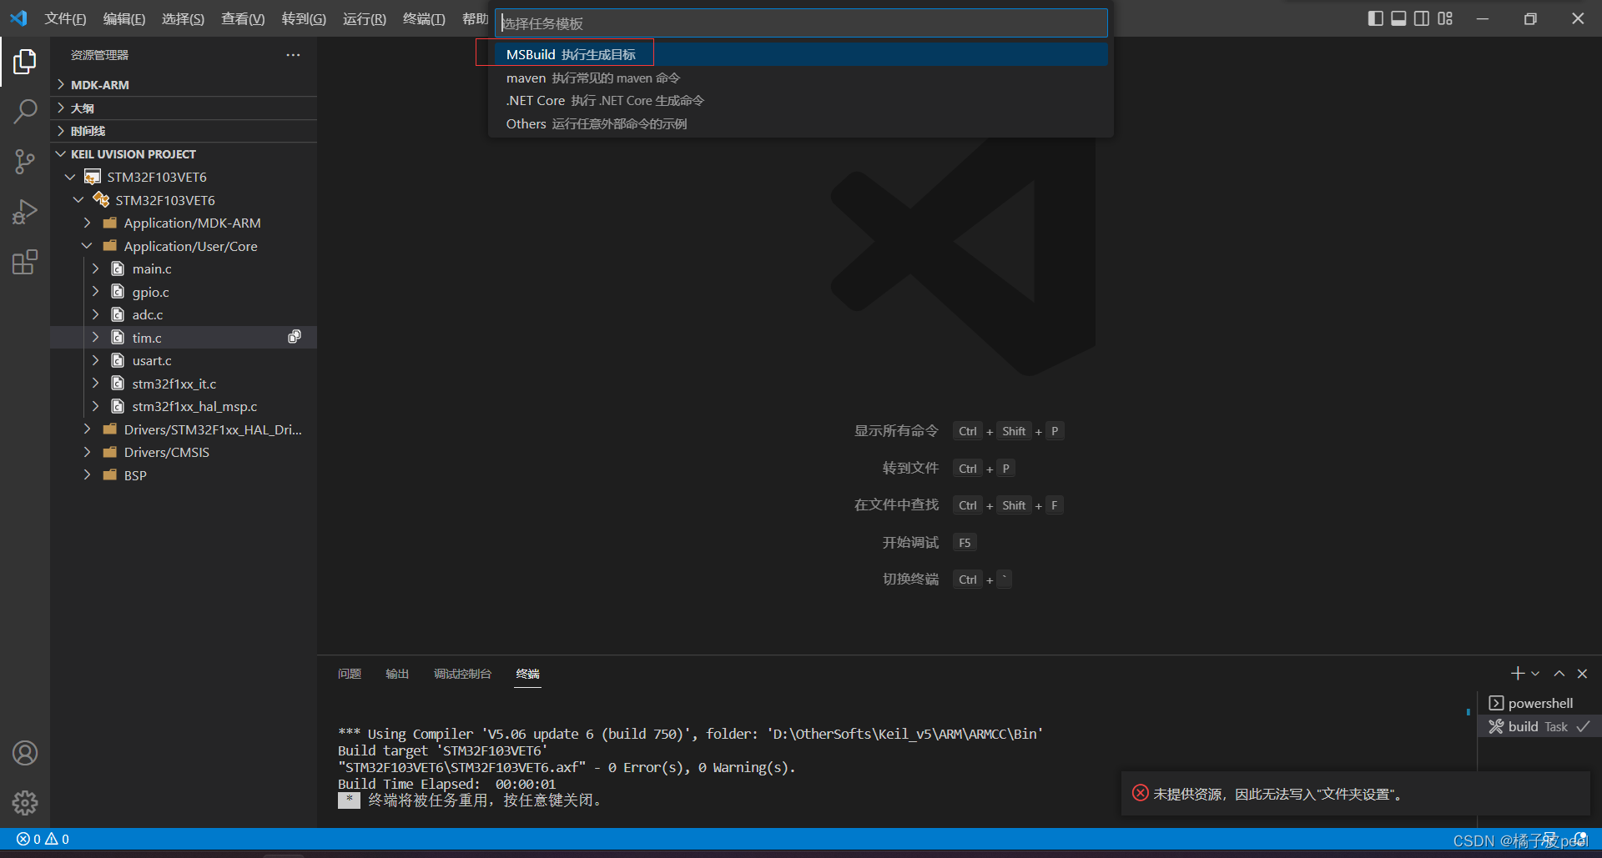Switch to the 输出 panel tab

coord(396,673)
